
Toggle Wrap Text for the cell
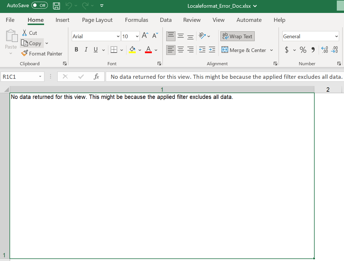237,36
